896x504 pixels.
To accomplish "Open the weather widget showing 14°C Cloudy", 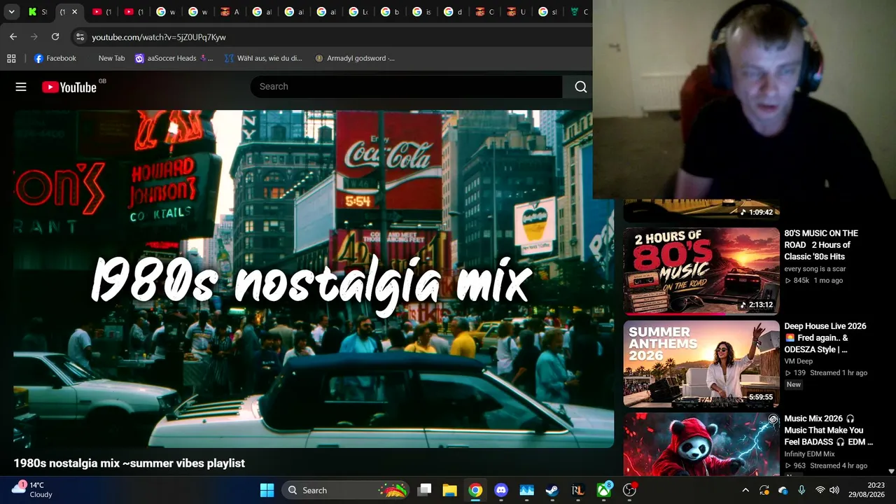I will click(32, 489).
